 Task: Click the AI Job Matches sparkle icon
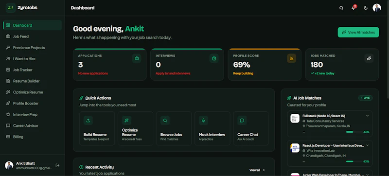(289, 98)
